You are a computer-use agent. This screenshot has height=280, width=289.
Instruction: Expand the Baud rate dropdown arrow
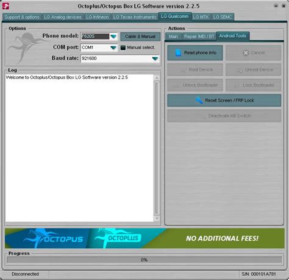(155, 59)
